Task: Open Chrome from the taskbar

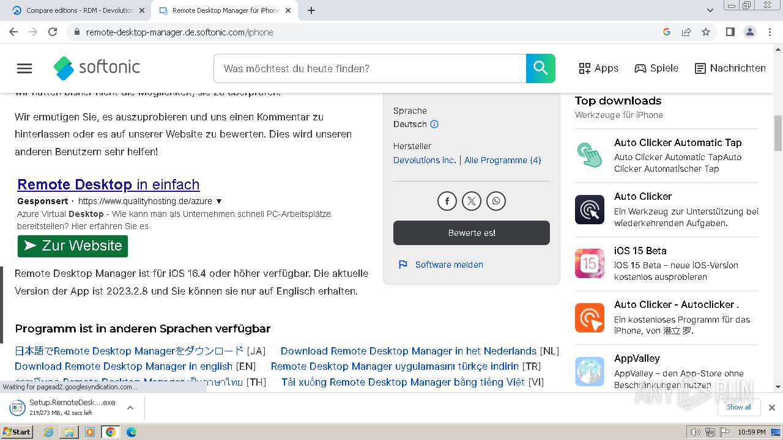Action: [111, 432]
